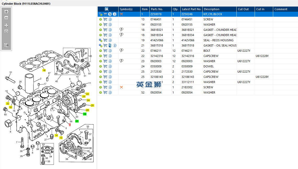Screen dimensions: 298x169
Task: Sort table by the Parts No. column header
Action: pyautogui.click(x=157, y=9)
